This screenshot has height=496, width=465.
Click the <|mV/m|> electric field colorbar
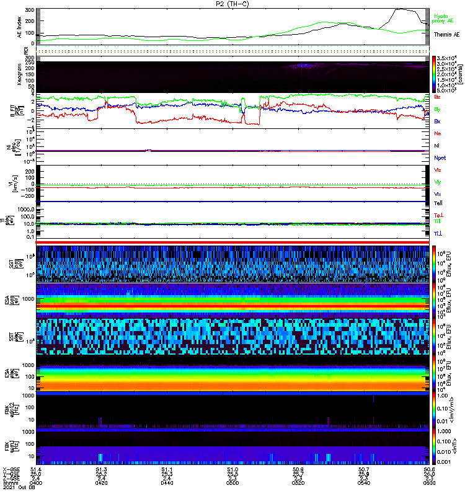[434, 410]
